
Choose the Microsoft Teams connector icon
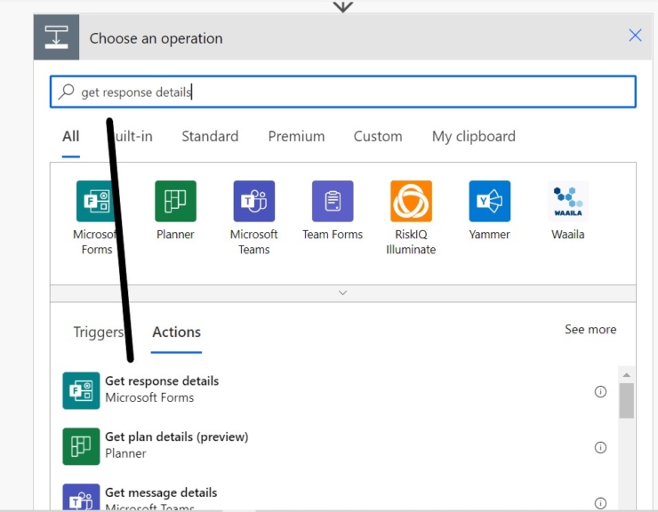[x=254, y=202]
